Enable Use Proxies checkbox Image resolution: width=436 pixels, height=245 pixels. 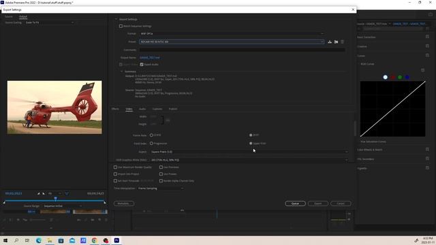coord(161,174)
